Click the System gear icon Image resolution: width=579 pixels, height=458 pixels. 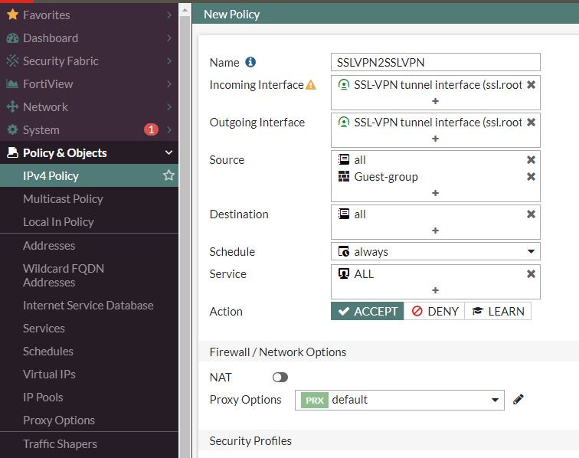(12, 130)
